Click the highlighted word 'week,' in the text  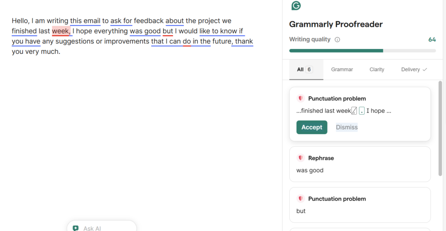click(61, 31)
